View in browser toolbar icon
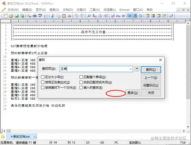Image resolution: width=191 pixels, height=145 pixels. (164, 16)
